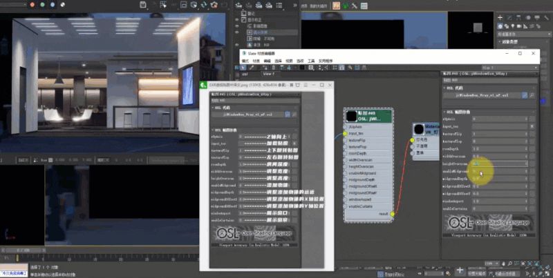Click the jiWindowBox_Vray_v1_mf.osl file button
The width and height of the screenshot is (553, 278).
point(482,95)
